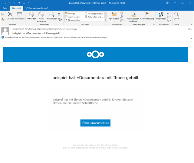This screenshot has height=163, width=194.
Task: Open the Related items dropdown
Action: (169, 17)
